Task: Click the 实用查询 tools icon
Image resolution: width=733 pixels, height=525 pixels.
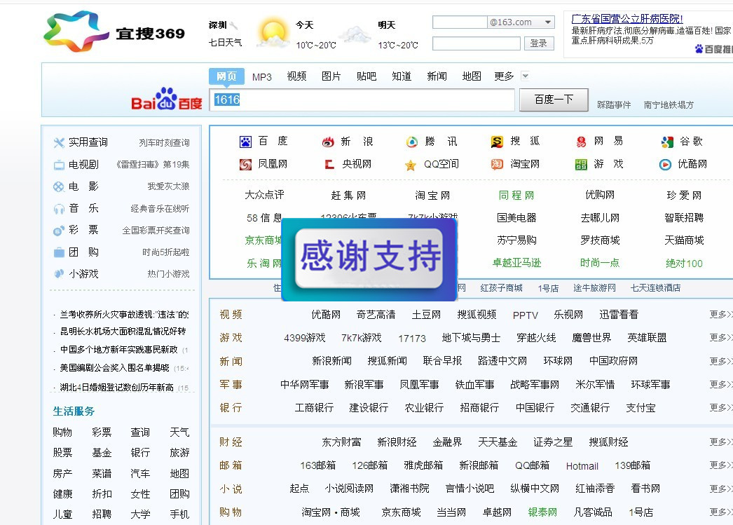Action: [x=59, y=142]
